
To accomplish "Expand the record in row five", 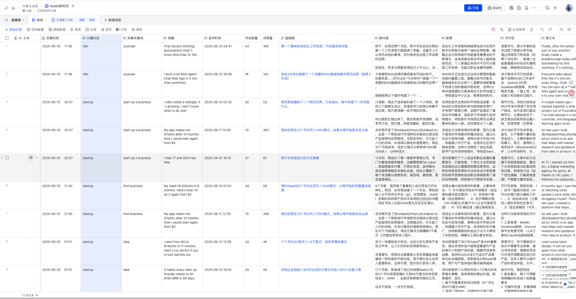I will coord(30,158).
